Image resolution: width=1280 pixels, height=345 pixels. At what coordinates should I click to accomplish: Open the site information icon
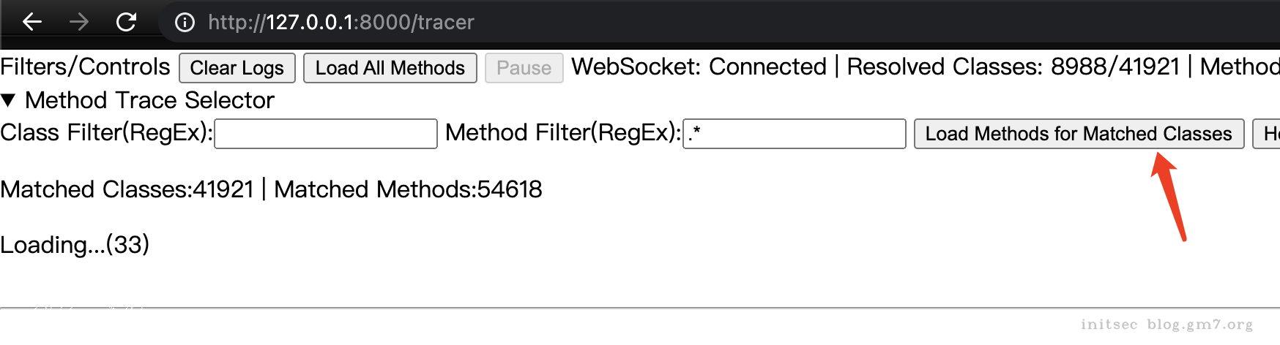pos(185,23)
